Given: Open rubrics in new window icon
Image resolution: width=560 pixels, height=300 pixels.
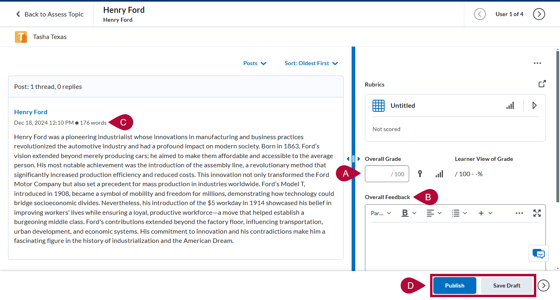Looking at the screenshot, I should [x=542, y=84].
